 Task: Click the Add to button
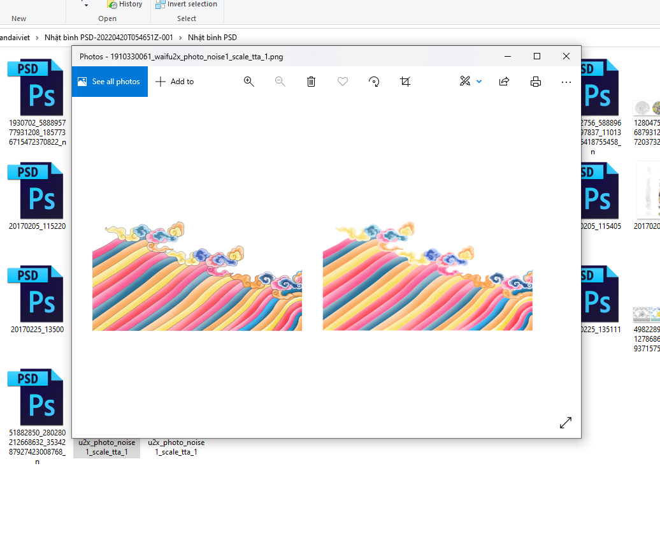(x=175, y=82)
